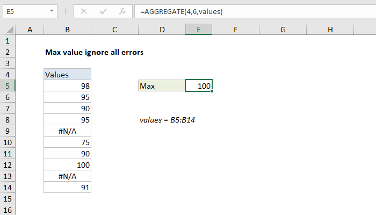Select cell B10 containing 75

point(67,142)
